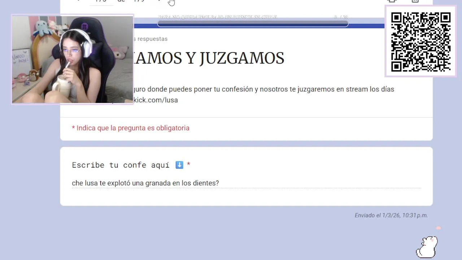Click the confession answer text field

246,183
